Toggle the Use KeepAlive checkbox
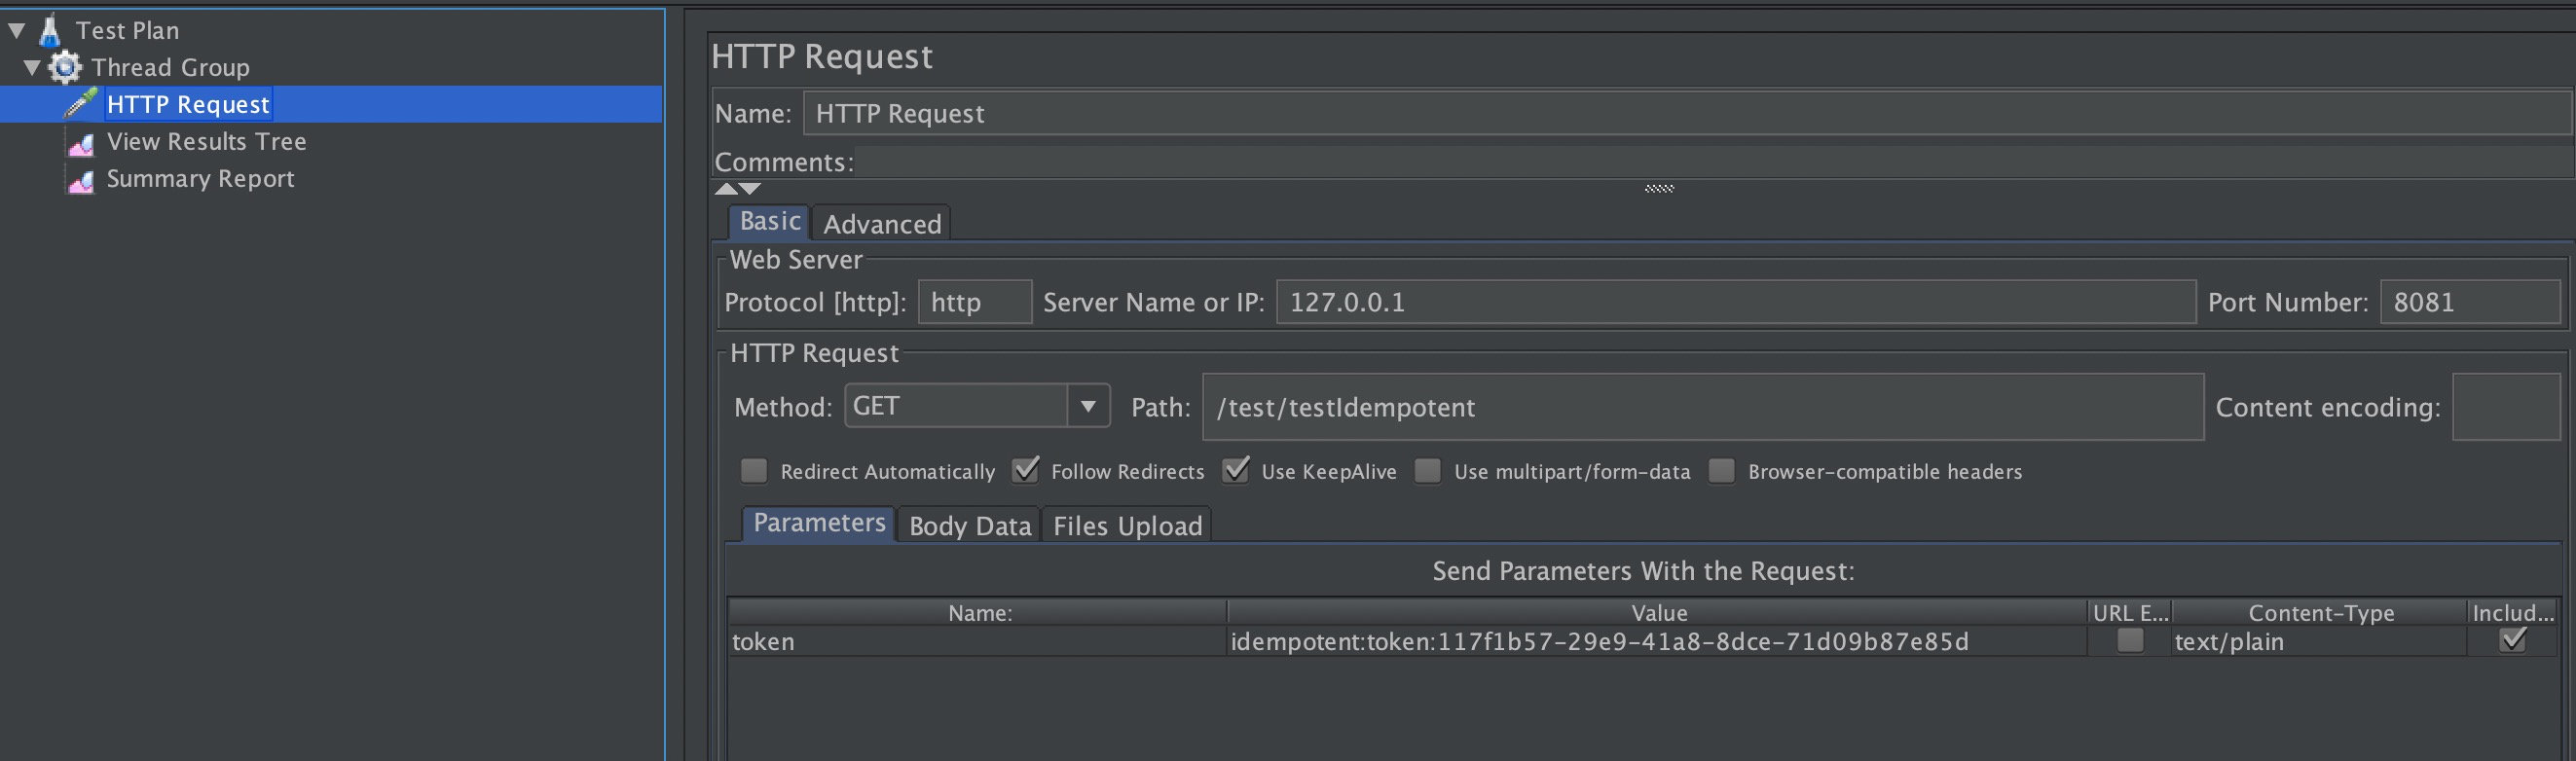The image size is (2576, 761). click(x=1236, y=471)
